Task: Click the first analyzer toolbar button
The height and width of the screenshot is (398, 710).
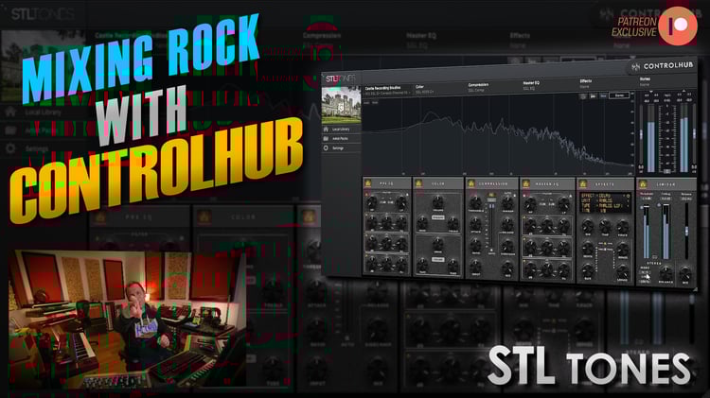Action: tap(583, 95)
